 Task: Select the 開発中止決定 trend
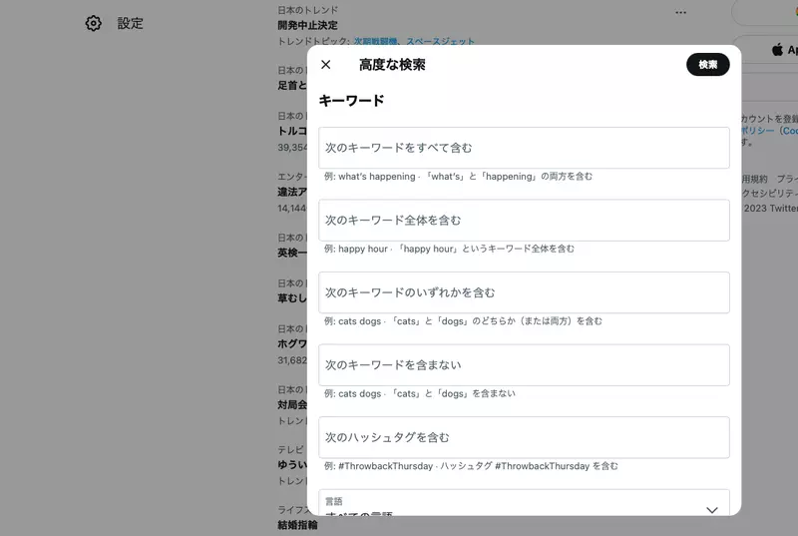(307, 25)
